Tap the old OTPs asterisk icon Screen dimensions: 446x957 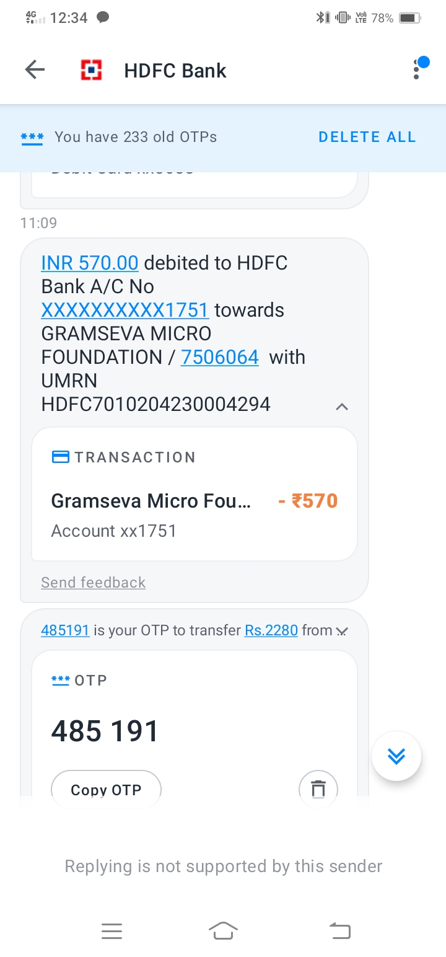pos(32,137)
